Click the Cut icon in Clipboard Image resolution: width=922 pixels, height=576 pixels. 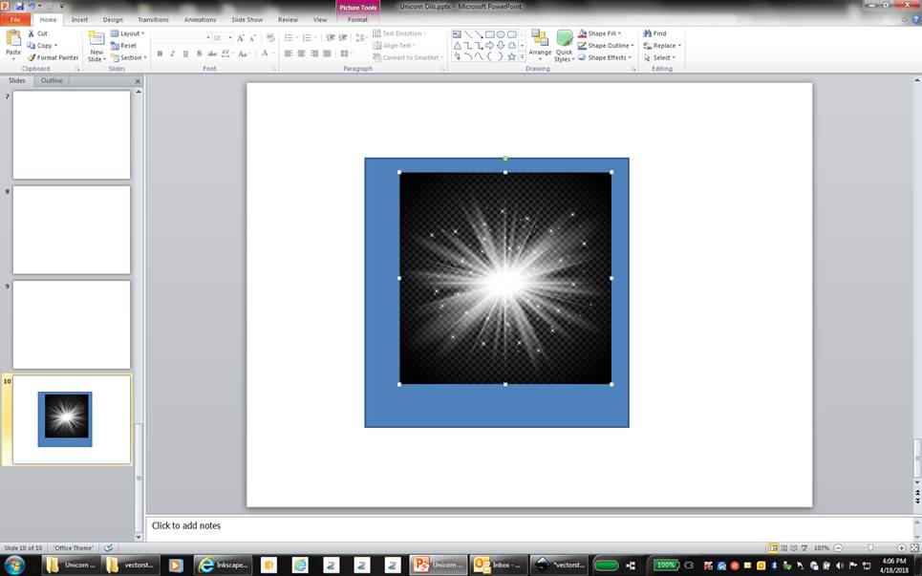pos(32,33)
